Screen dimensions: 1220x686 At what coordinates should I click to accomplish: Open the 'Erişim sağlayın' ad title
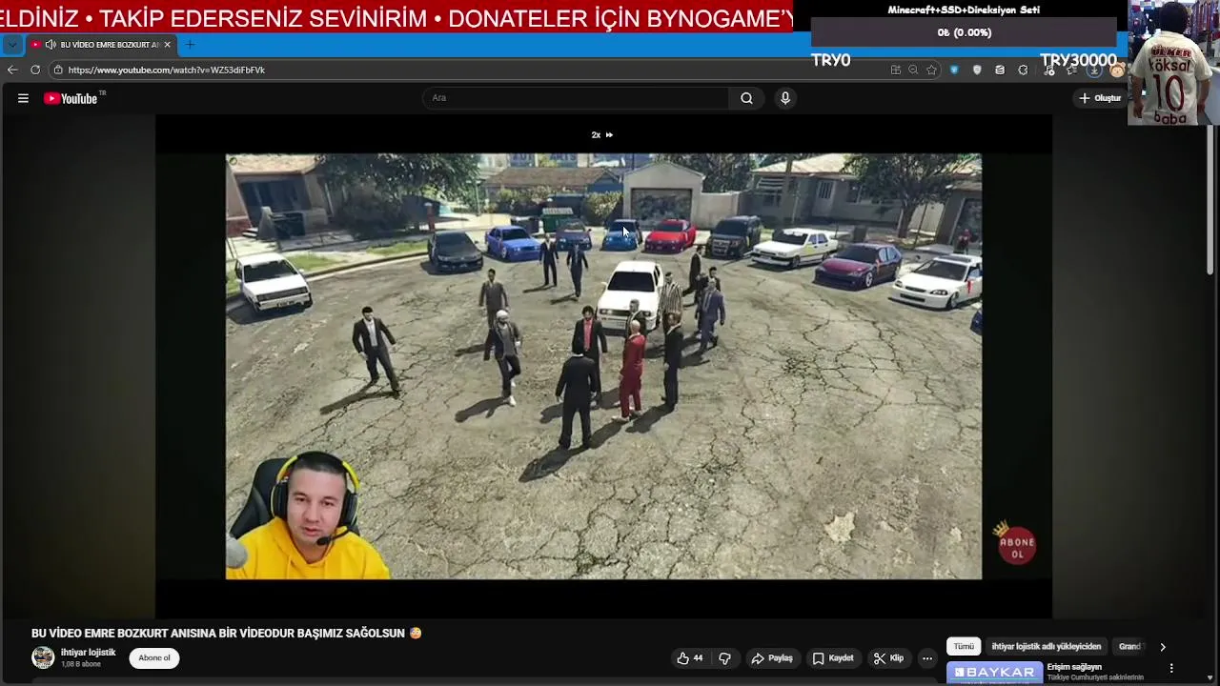coord(1074,667)
